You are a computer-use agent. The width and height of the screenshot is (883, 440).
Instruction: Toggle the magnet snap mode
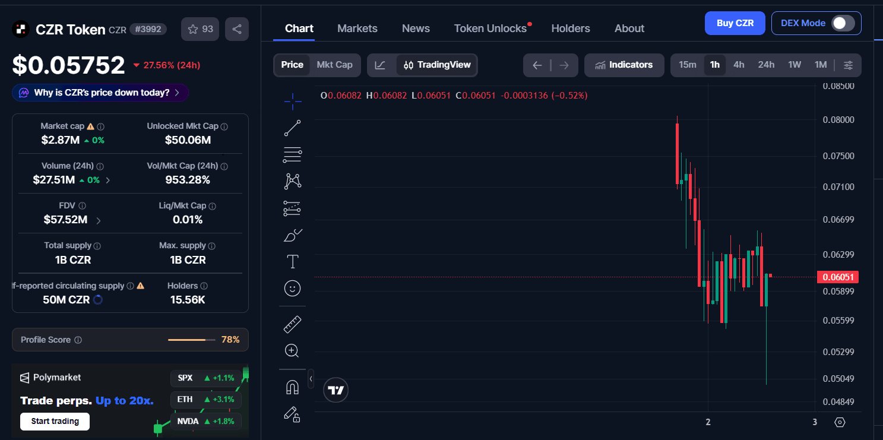pyautogui.click(x=292, y=387)
